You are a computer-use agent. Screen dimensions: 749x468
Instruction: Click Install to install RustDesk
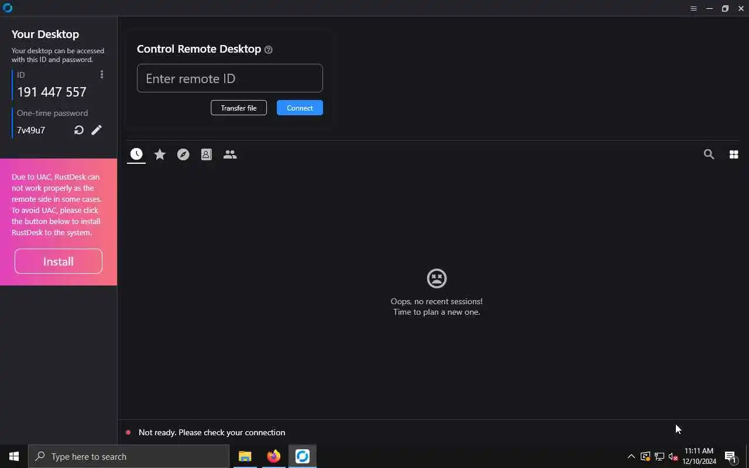coord(59,261)
